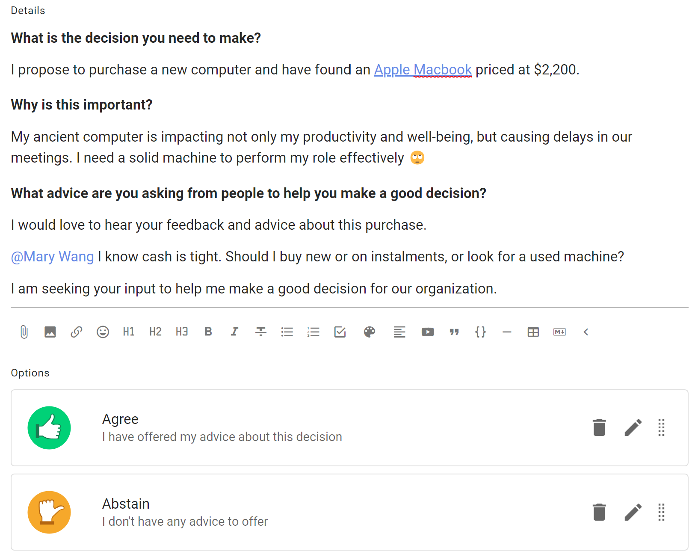
Task: Open the text alignment options
Action: (399, 332)
